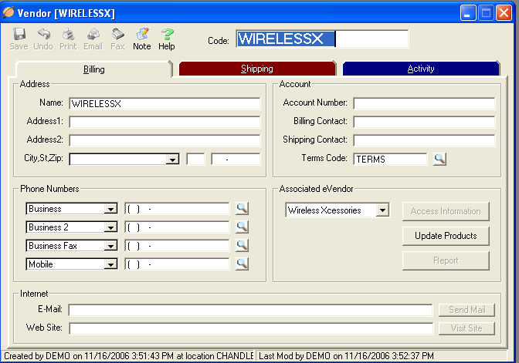Image resolution: width=519 pixels, height=363 pixels.
Task: Click the Print toolbar icon
Action: (x=68, y=39)
